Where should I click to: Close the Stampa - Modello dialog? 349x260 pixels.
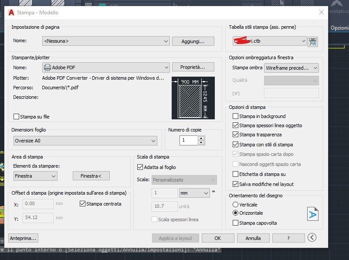click(321, 12)
